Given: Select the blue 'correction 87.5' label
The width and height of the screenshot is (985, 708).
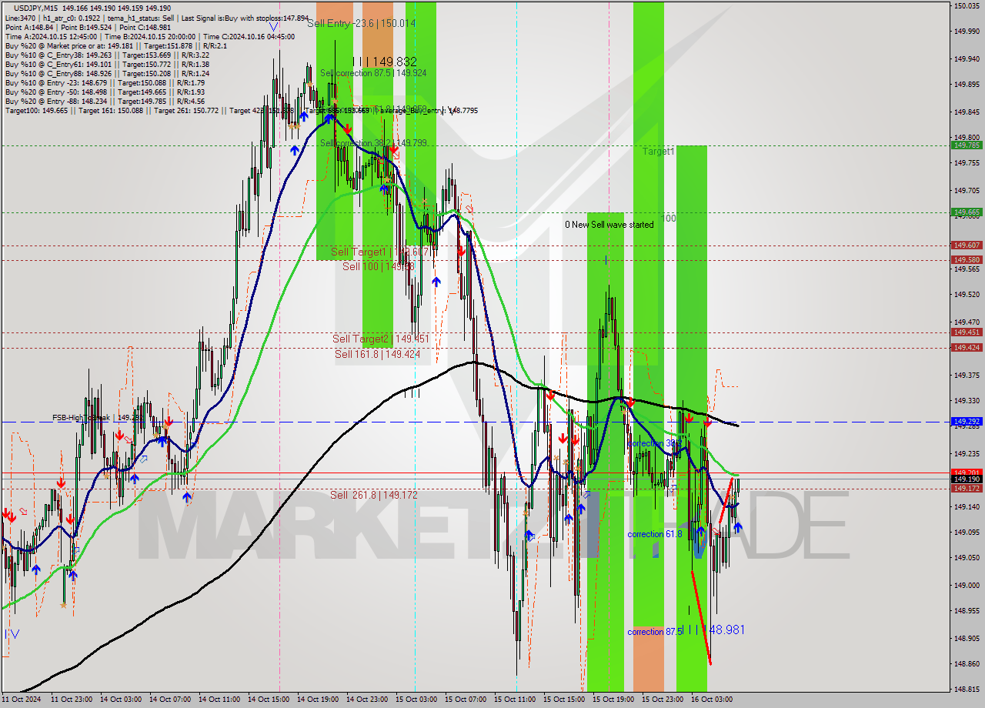Looking at the screenshot, I should [655, 632].
